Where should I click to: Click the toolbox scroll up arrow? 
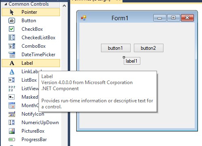[x=64, y=6]
